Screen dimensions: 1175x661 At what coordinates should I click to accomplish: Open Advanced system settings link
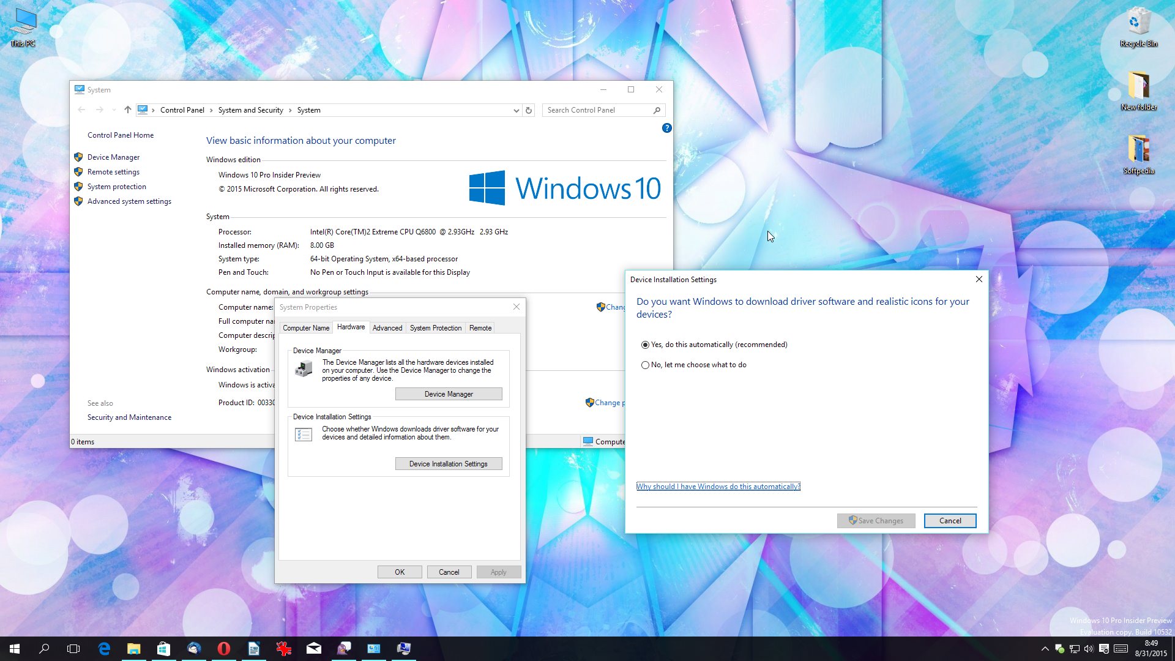click(x=129, y=201)
